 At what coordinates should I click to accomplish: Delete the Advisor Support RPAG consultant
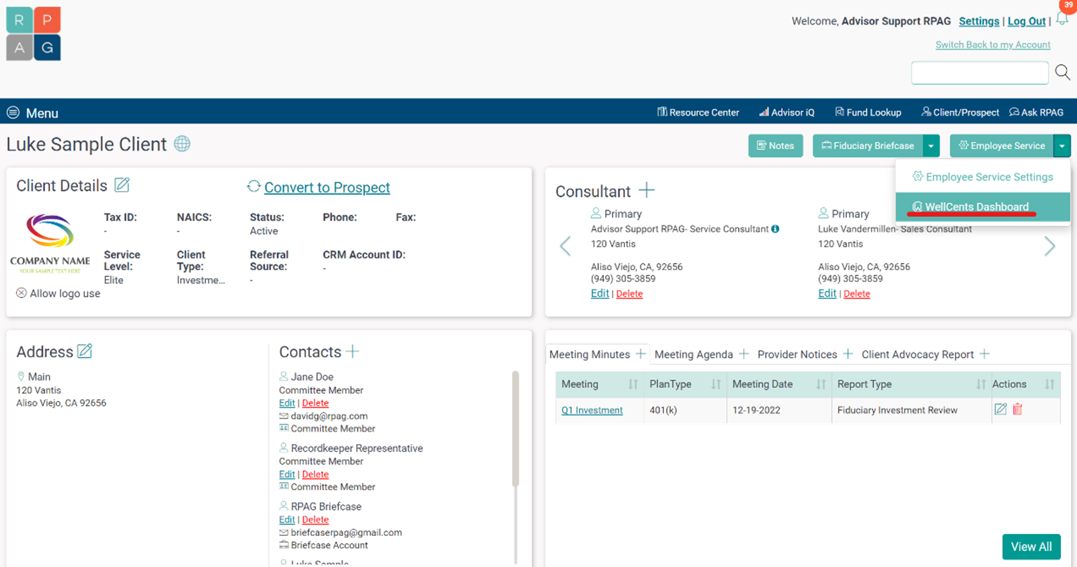(x=629, y=293)
